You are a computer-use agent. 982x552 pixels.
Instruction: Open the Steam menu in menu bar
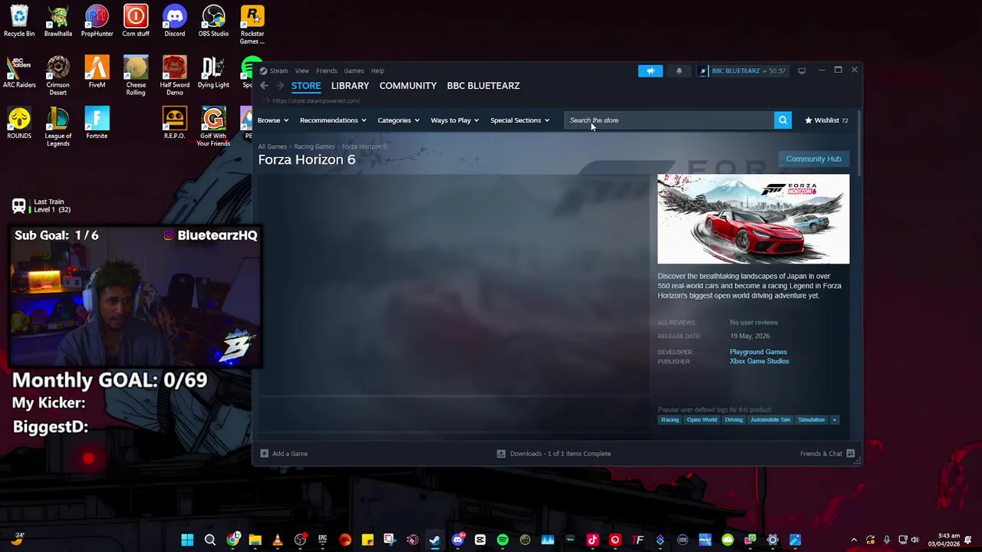click(x=278, y=71)
